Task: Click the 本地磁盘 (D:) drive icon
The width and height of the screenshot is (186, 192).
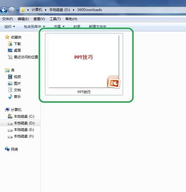Action: (x=10, y=123)
